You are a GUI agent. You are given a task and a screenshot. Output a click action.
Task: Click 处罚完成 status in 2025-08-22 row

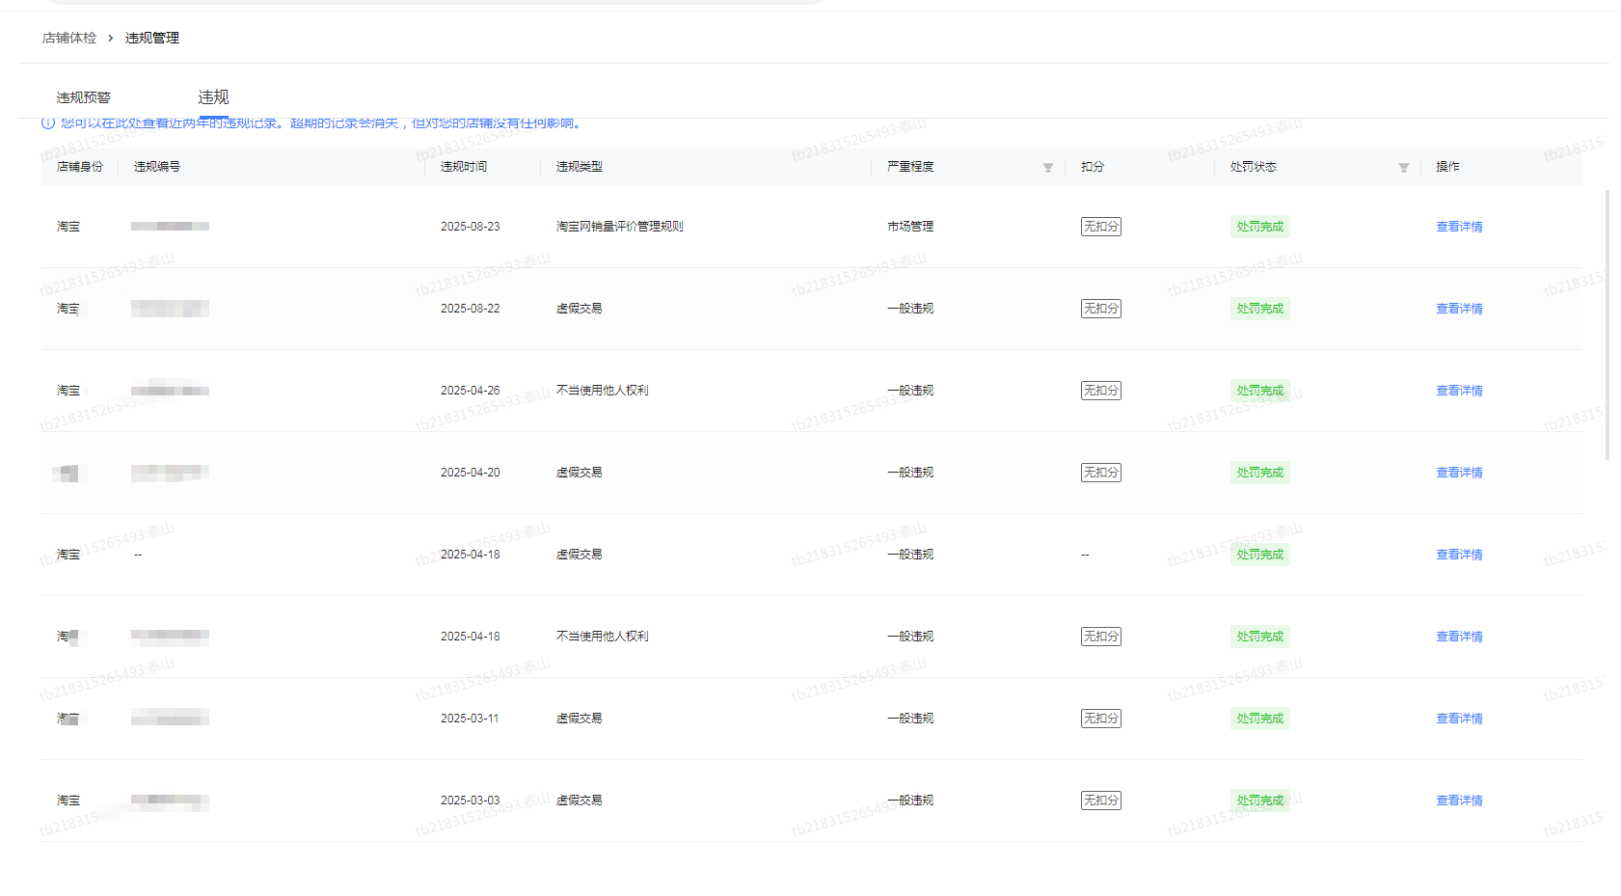[1260, 309]
